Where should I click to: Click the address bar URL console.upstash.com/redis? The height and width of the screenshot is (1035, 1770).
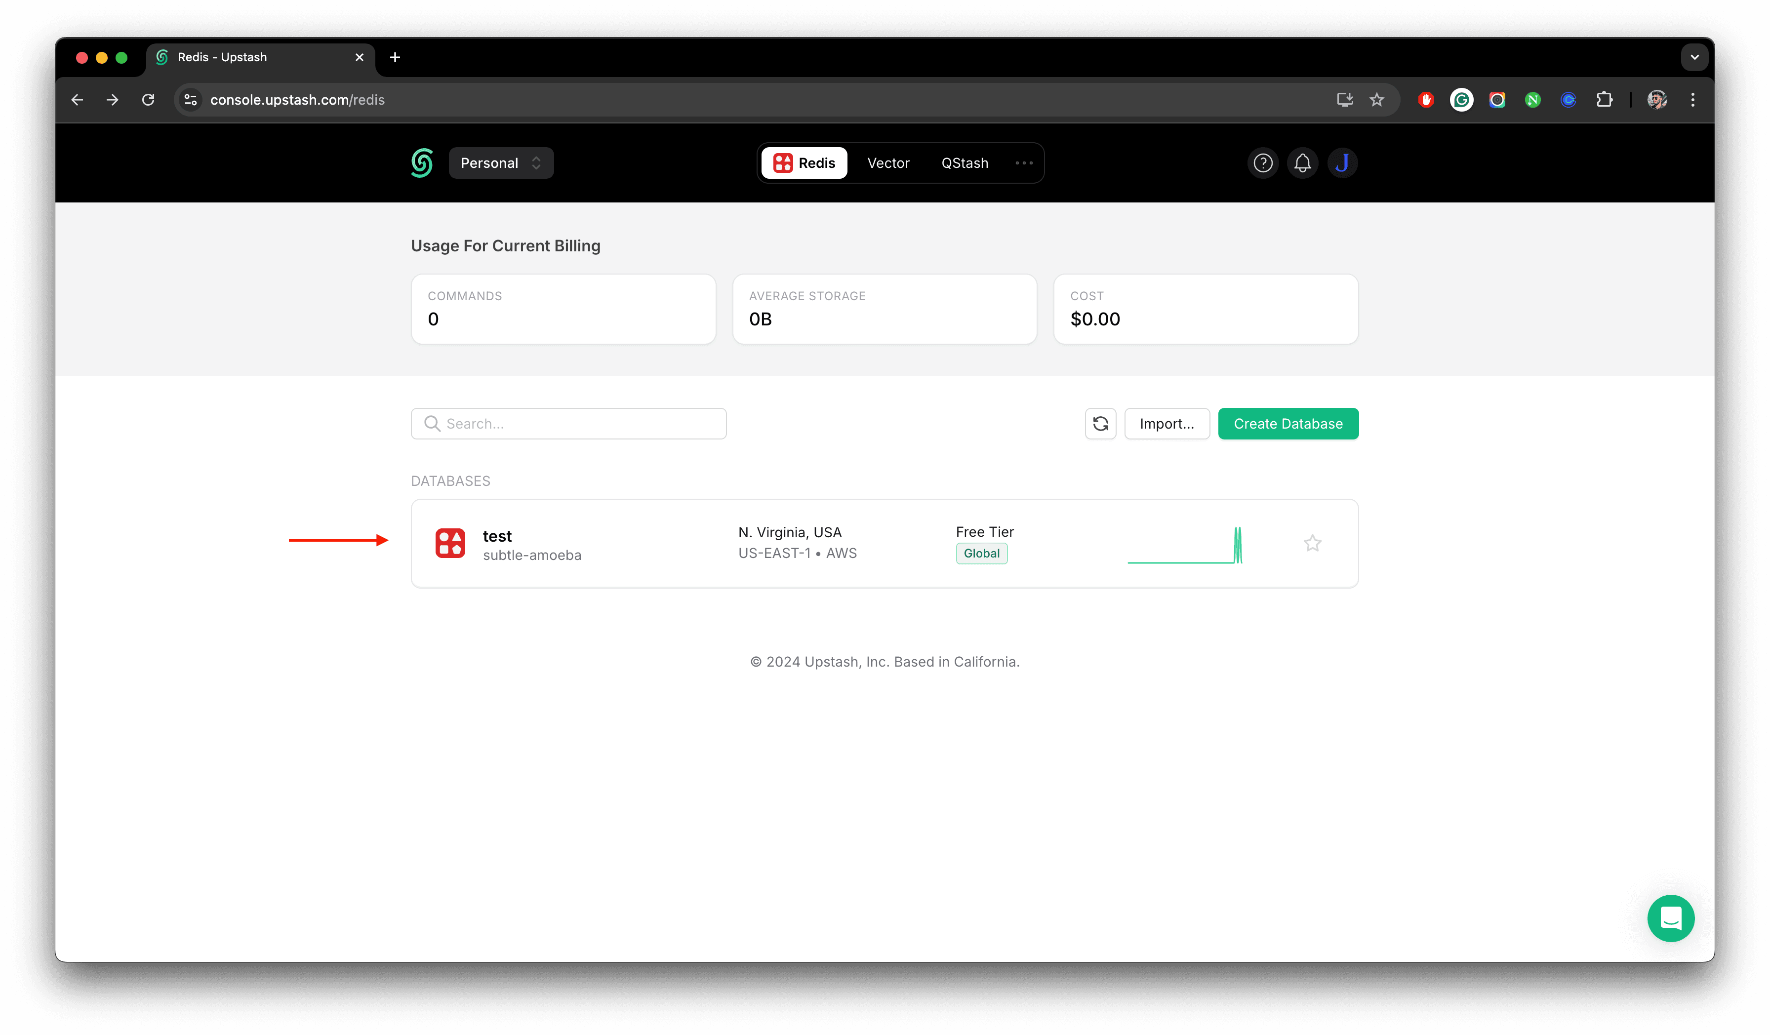[x=297, y=100]
